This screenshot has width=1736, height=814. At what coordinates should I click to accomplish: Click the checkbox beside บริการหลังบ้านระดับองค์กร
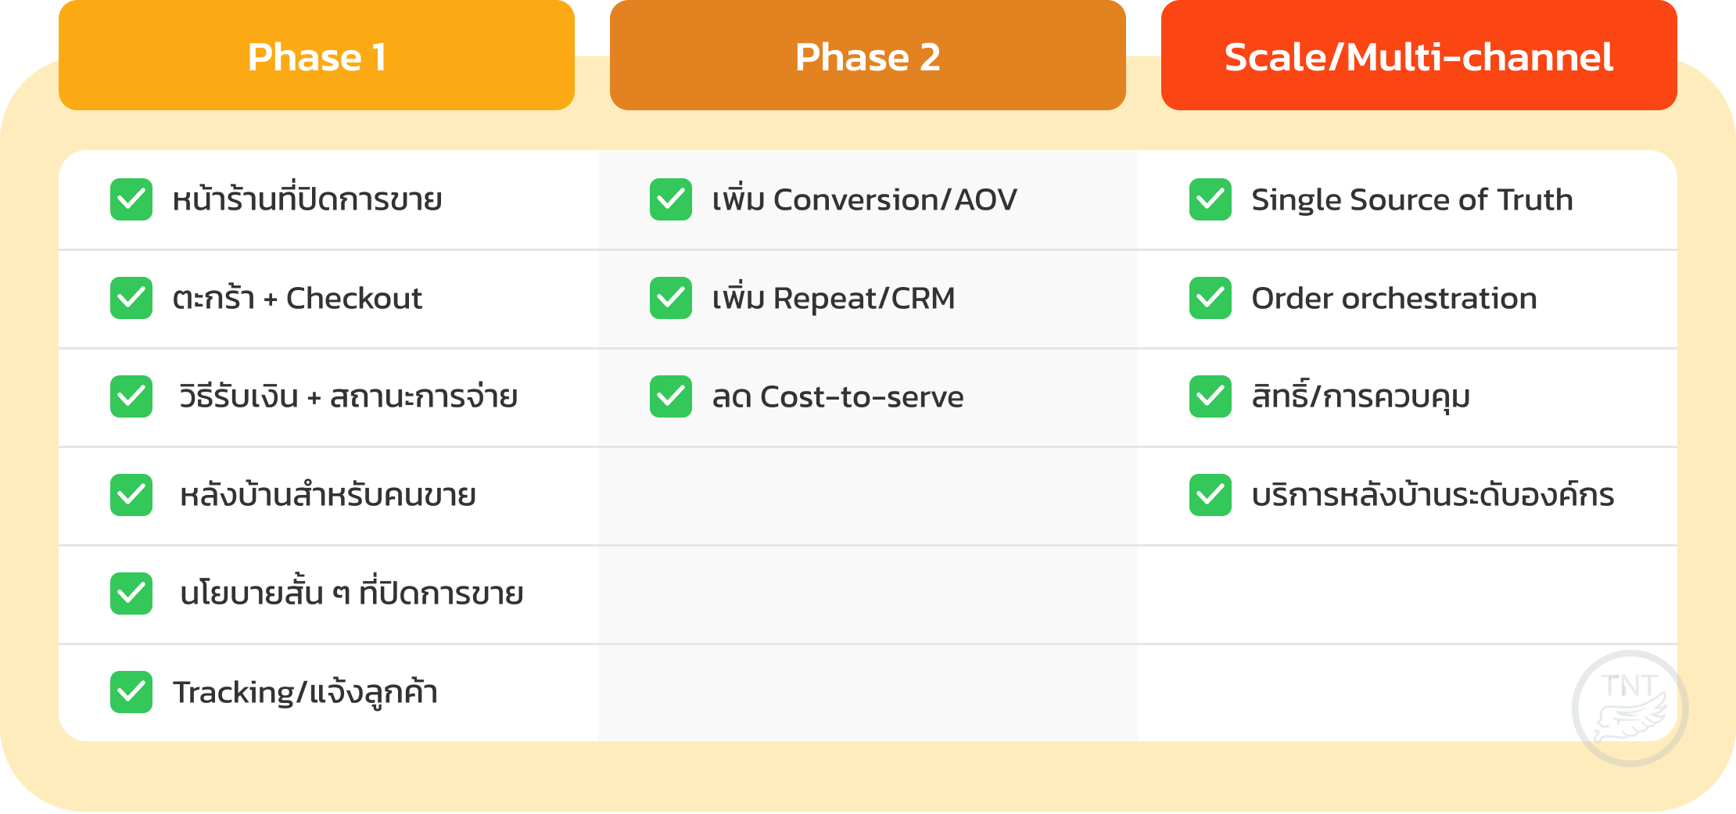[x=1210, y=495]
